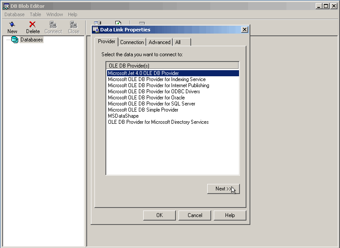Select Microsoft OLE DB Provider for Oracle
The image size is (340, 248).
[146, 98]
